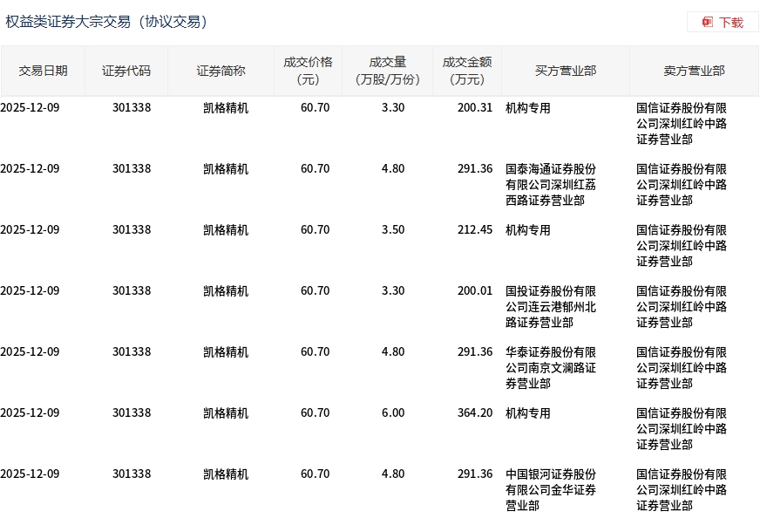
Task: Click the 成交价格（元） column header
Action: 308,71
